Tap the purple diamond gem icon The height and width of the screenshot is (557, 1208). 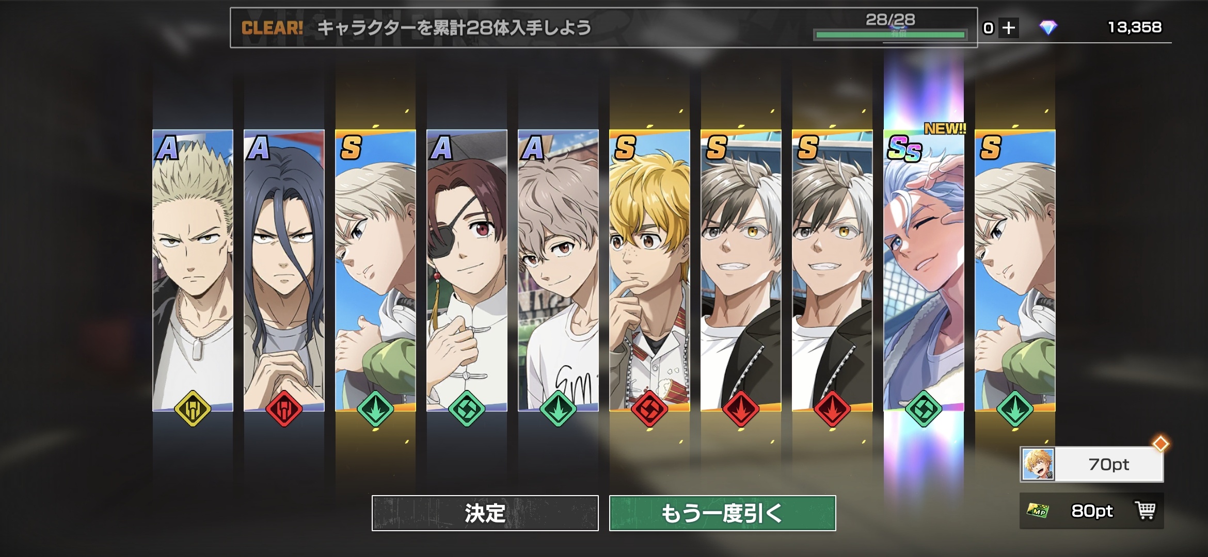pyautogui.click(x=1048, y=27)
